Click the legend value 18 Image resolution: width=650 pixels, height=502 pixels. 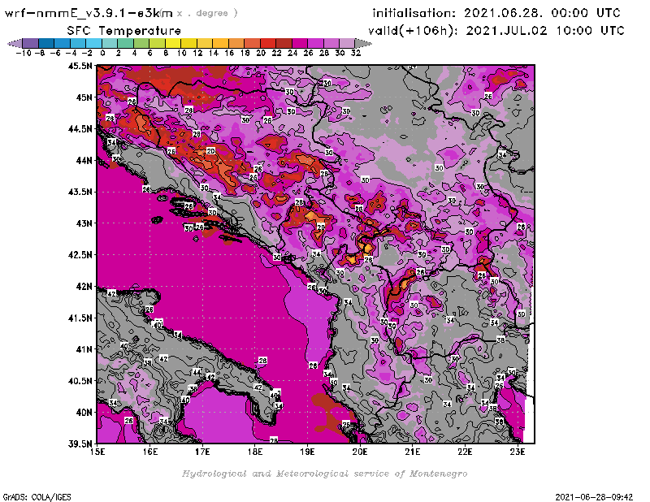coord(245,53)
